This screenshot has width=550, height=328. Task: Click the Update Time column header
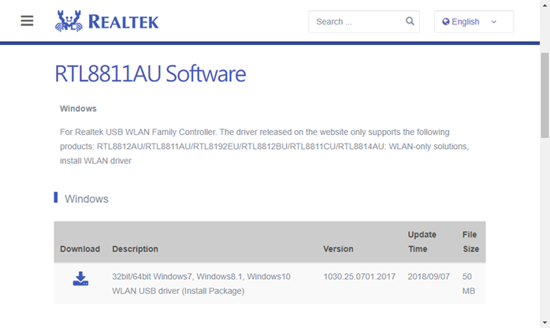tap(422, 242)
